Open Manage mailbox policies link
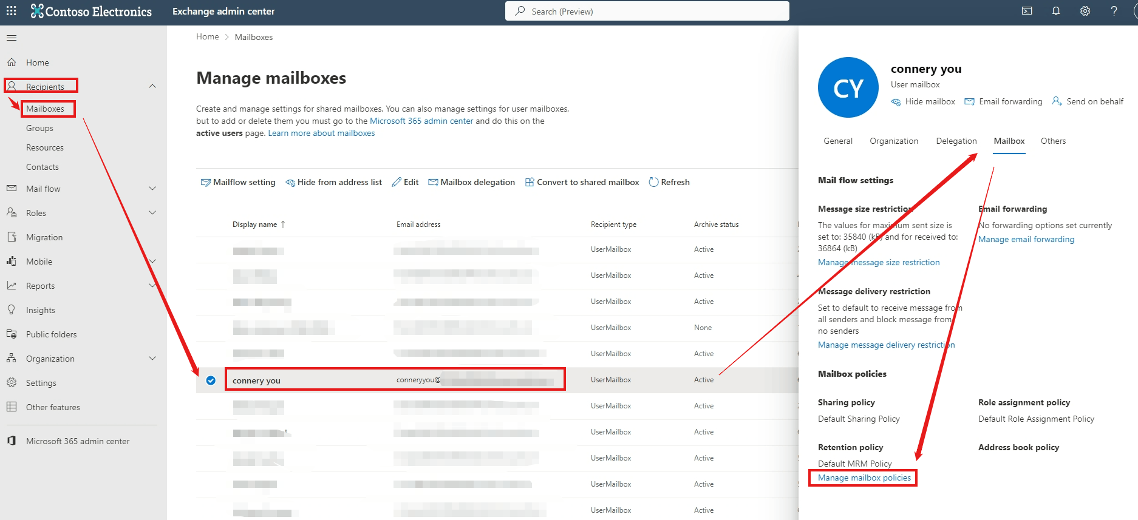 coord(864,478)
